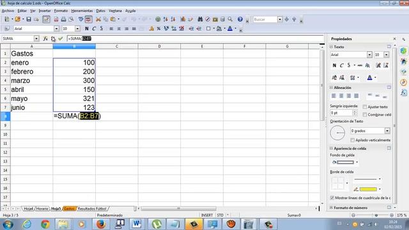409x230 pixels.
Task: Click the Paste clipboard icon
Action: coord(113,19)
